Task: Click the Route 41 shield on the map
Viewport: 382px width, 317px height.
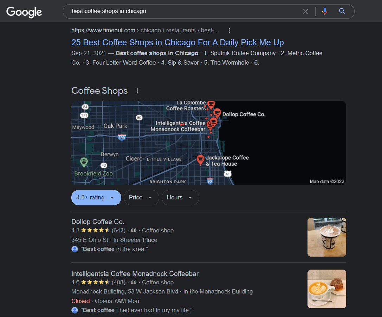Action: click(227, 174)
